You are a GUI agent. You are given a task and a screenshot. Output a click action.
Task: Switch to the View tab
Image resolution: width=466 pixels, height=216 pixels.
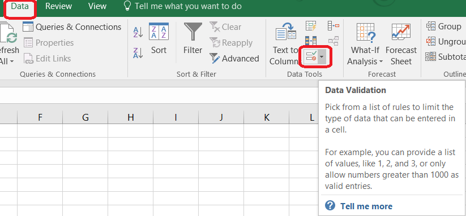[x=97, y=7]
